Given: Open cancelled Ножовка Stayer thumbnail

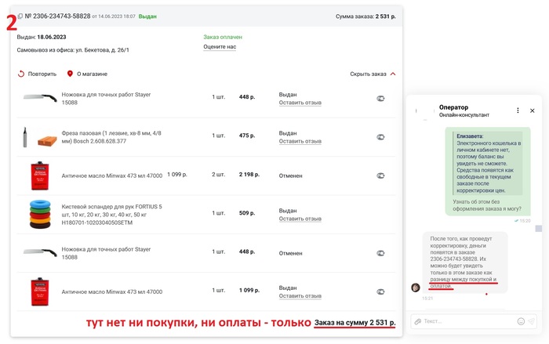Looking at the screenshot, I should [40, 252].
